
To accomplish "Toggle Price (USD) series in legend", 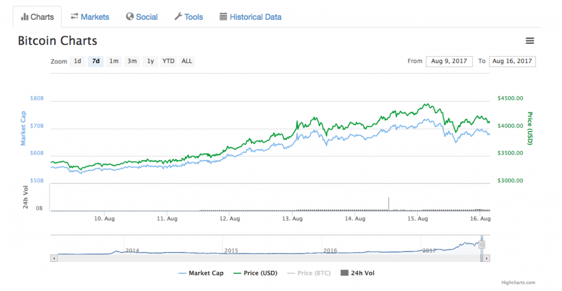I will [255, 273].
